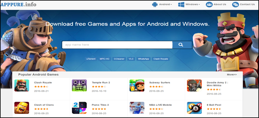Choose the WhatsApp quick search tag
The height and width of the screenshot is (118, 259).
[x=143, y=59]
